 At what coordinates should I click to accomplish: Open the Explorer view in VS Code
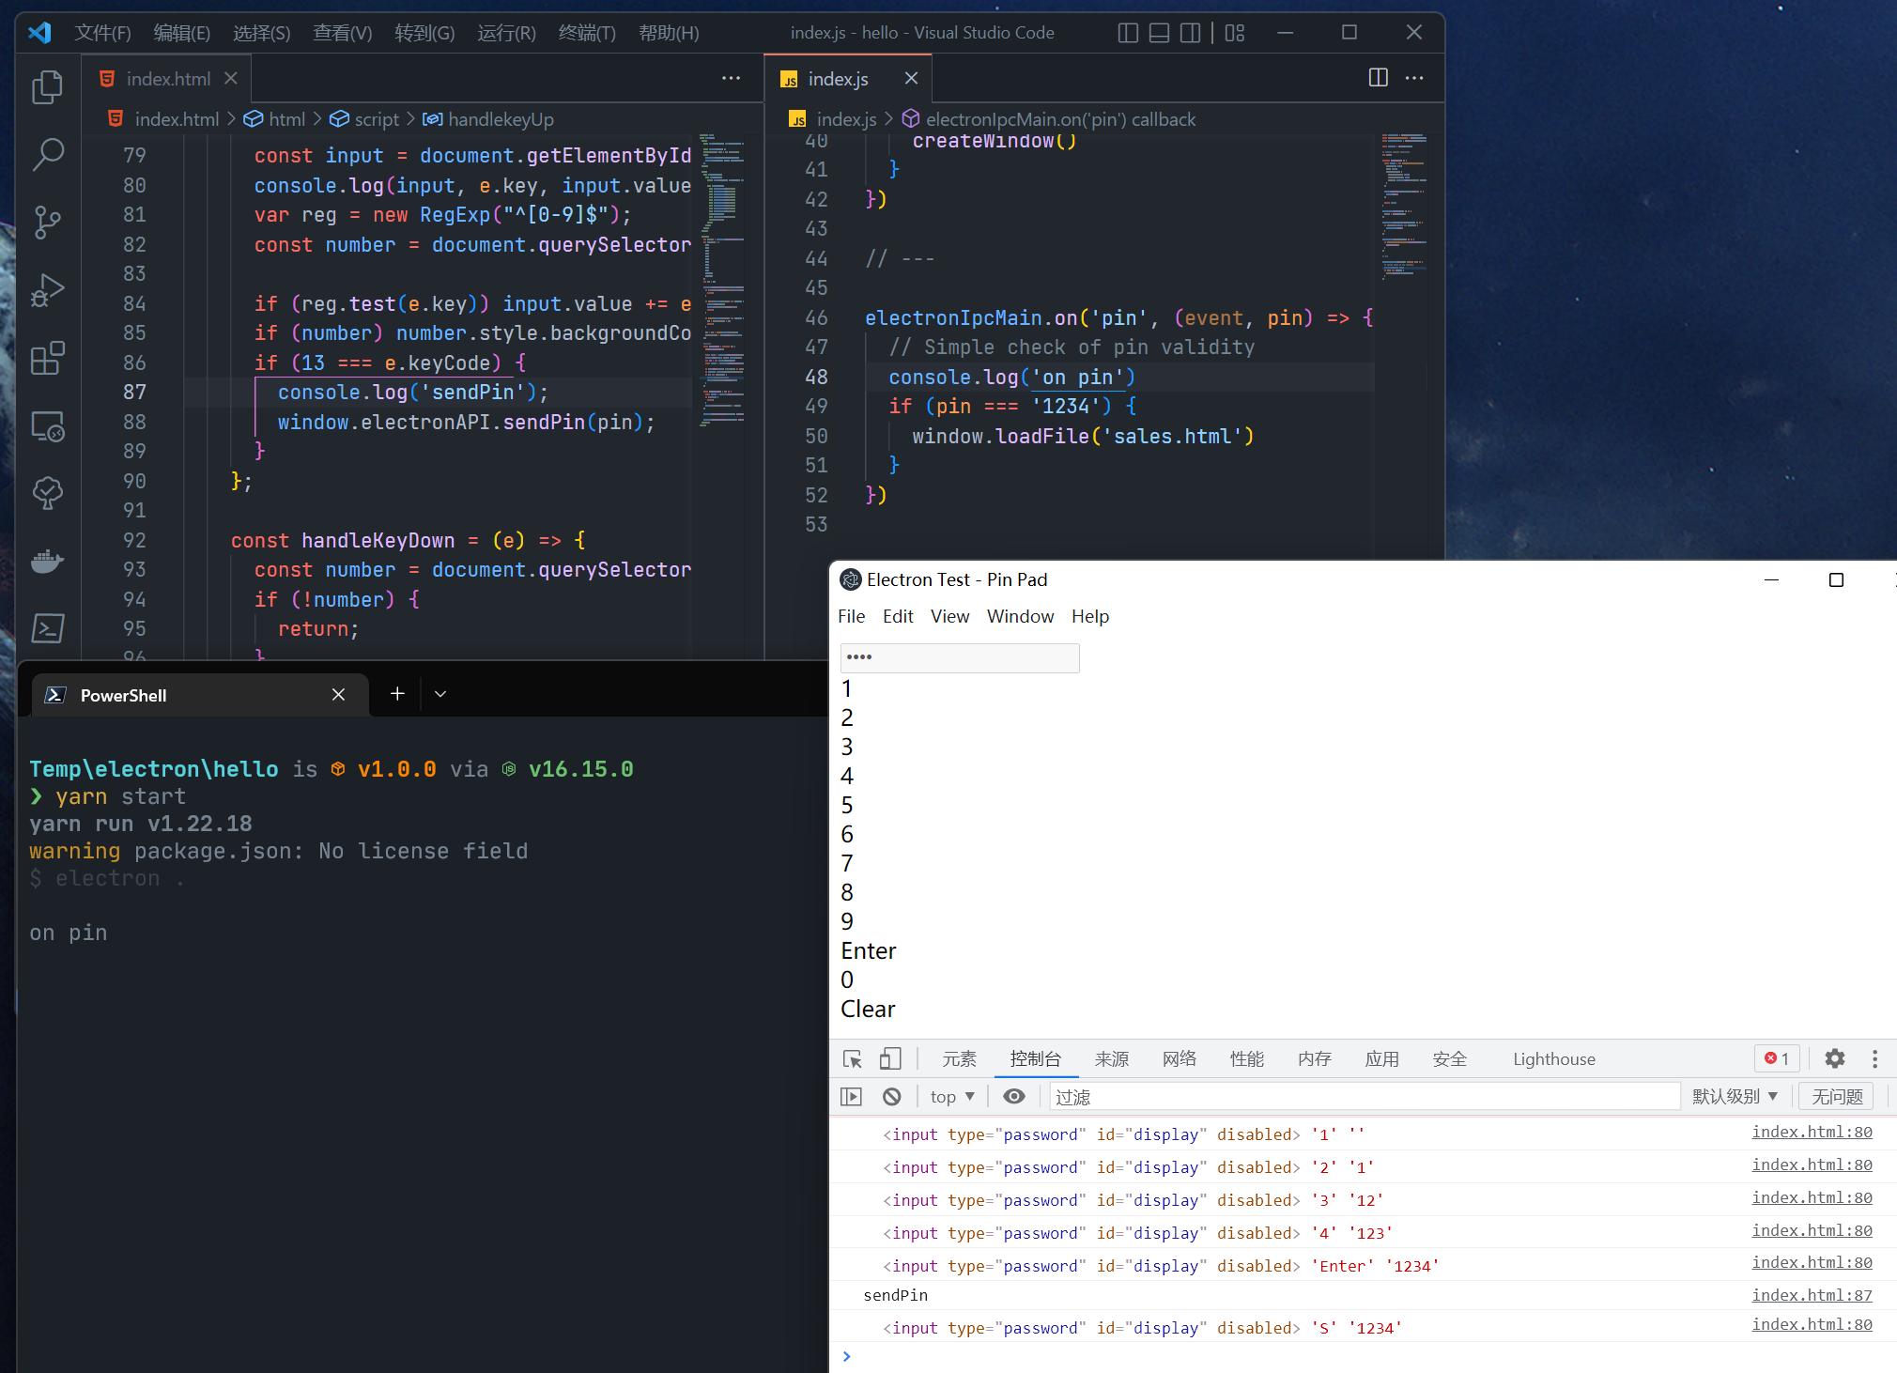tap(47, 86)
